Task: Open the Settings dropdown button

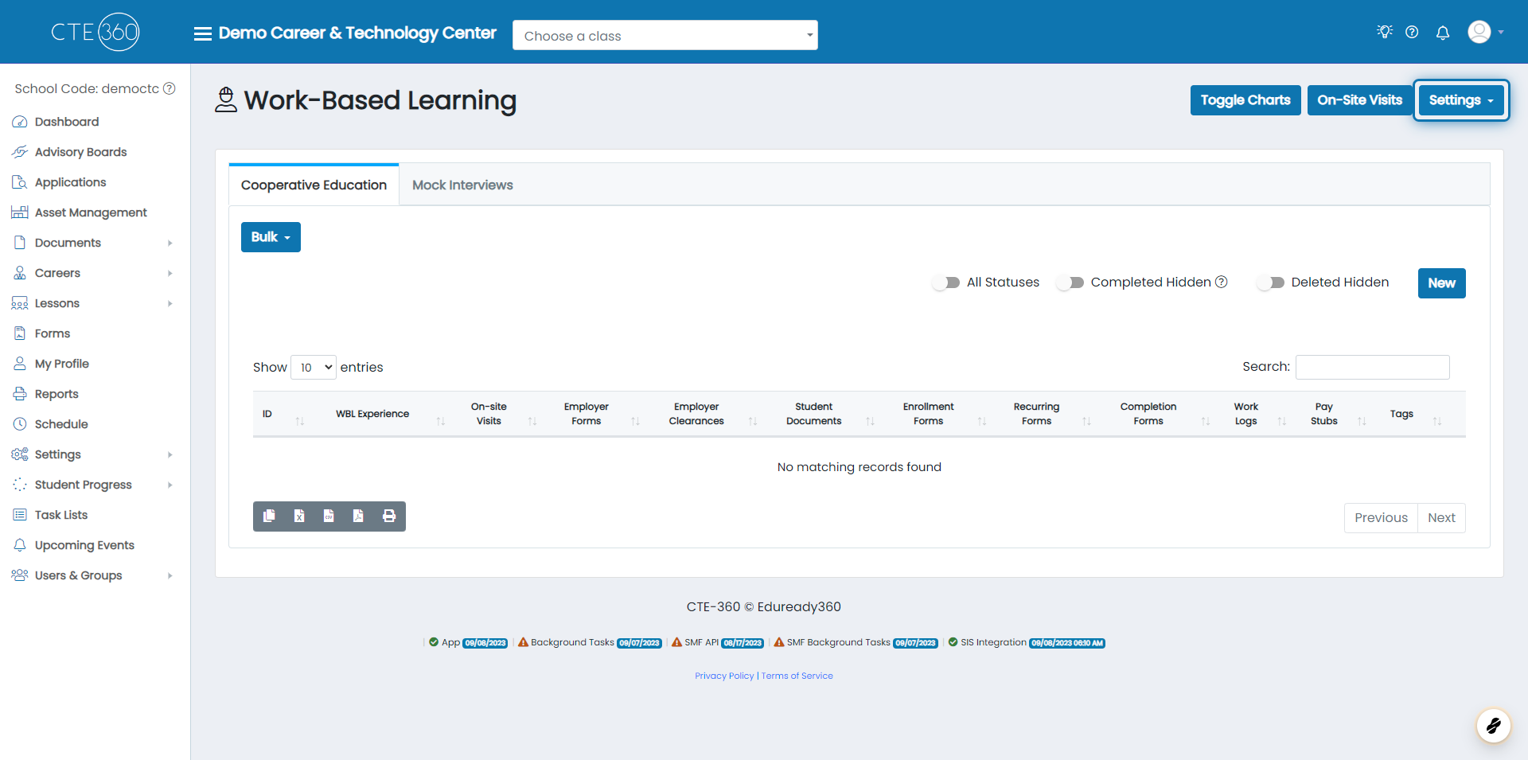Action: 1461,100
